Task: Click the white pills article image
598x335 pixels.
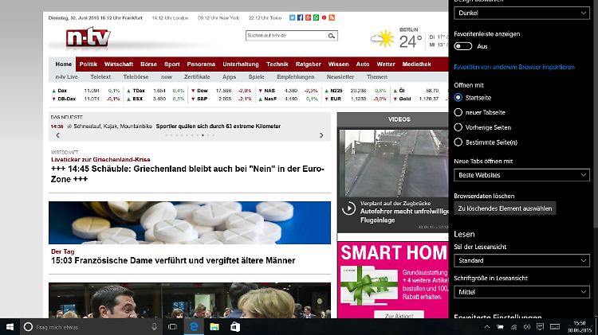Action: coord(190,223)
